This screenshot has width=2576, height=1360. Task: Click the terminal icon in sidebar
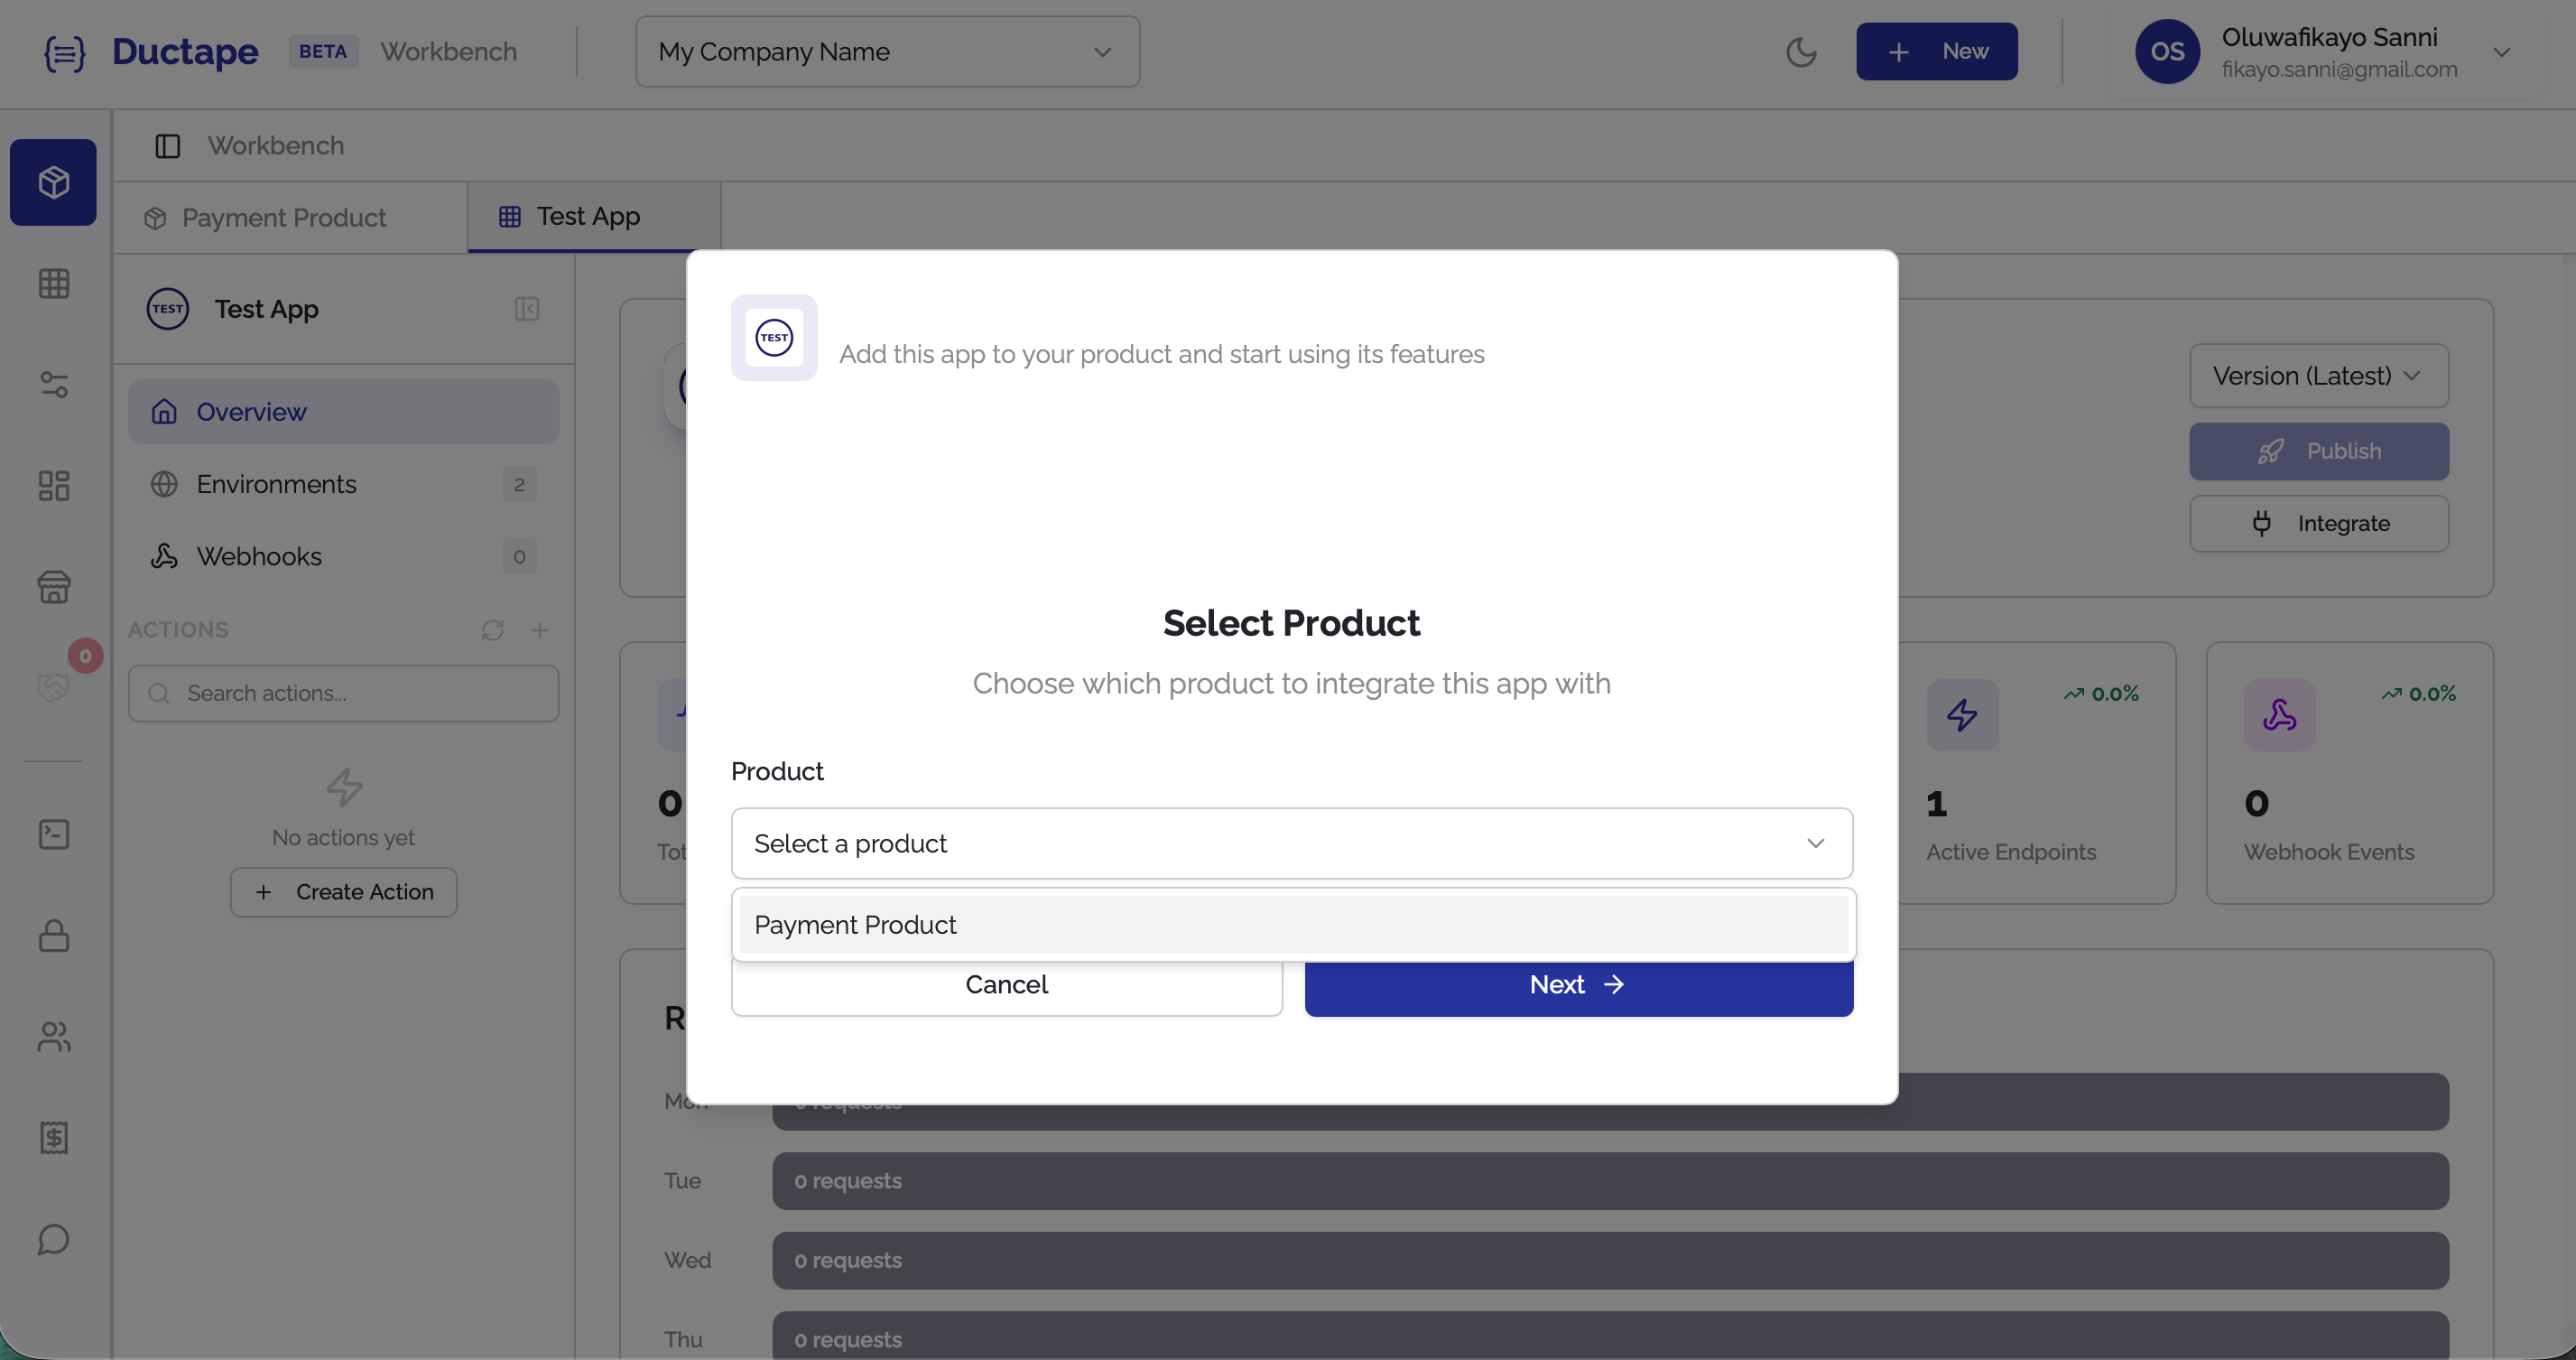coord(53,834)
